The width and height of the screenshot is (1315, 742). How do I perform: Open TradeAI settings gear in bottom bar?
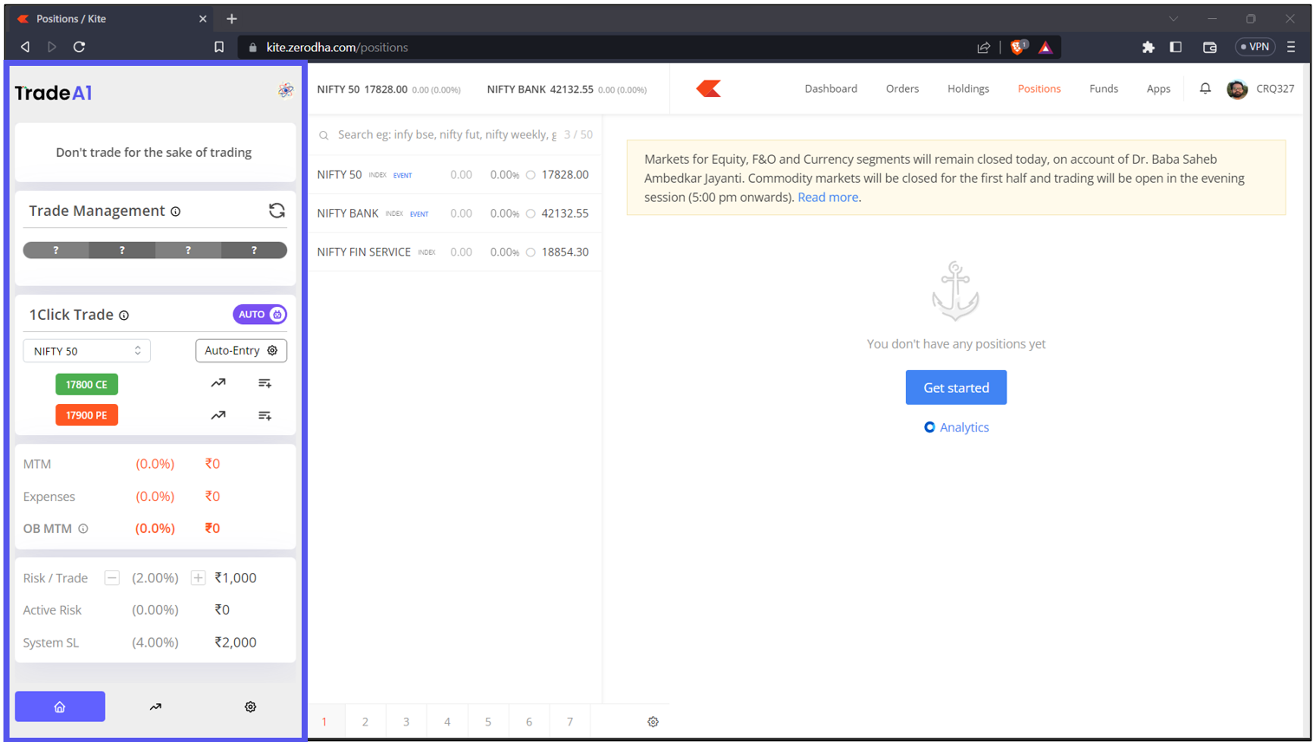pyautogui.click(x=251, y=706)
